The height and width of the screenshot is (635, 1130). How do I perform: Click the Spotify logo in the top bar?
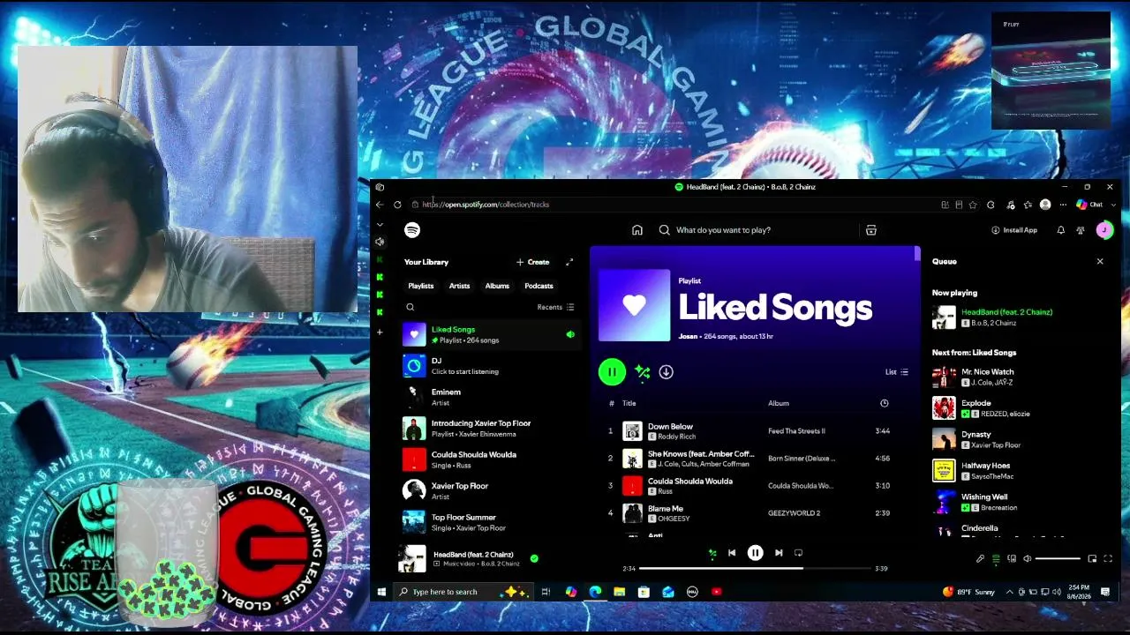tap(412, 230)
